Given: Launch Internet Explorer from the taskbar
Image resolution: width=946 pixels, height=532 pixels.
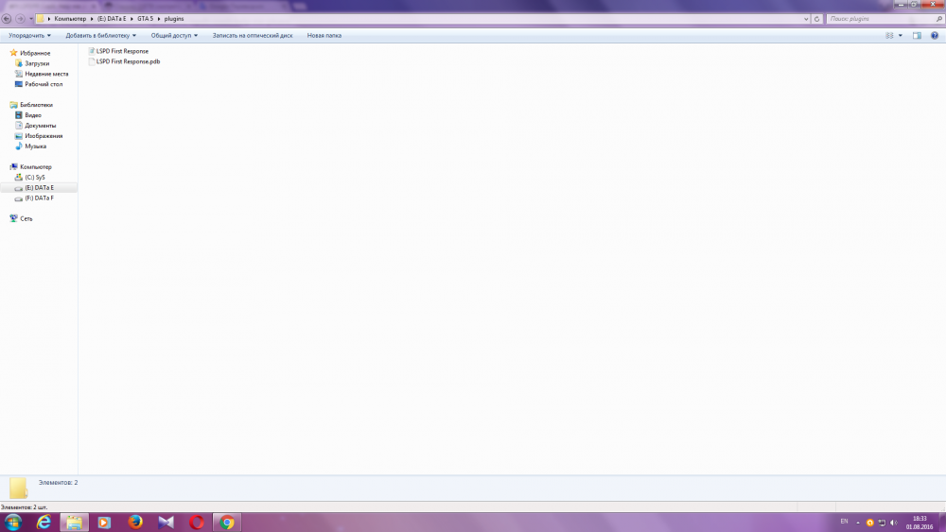Looking at the screenshot, I should pos(44,523).
